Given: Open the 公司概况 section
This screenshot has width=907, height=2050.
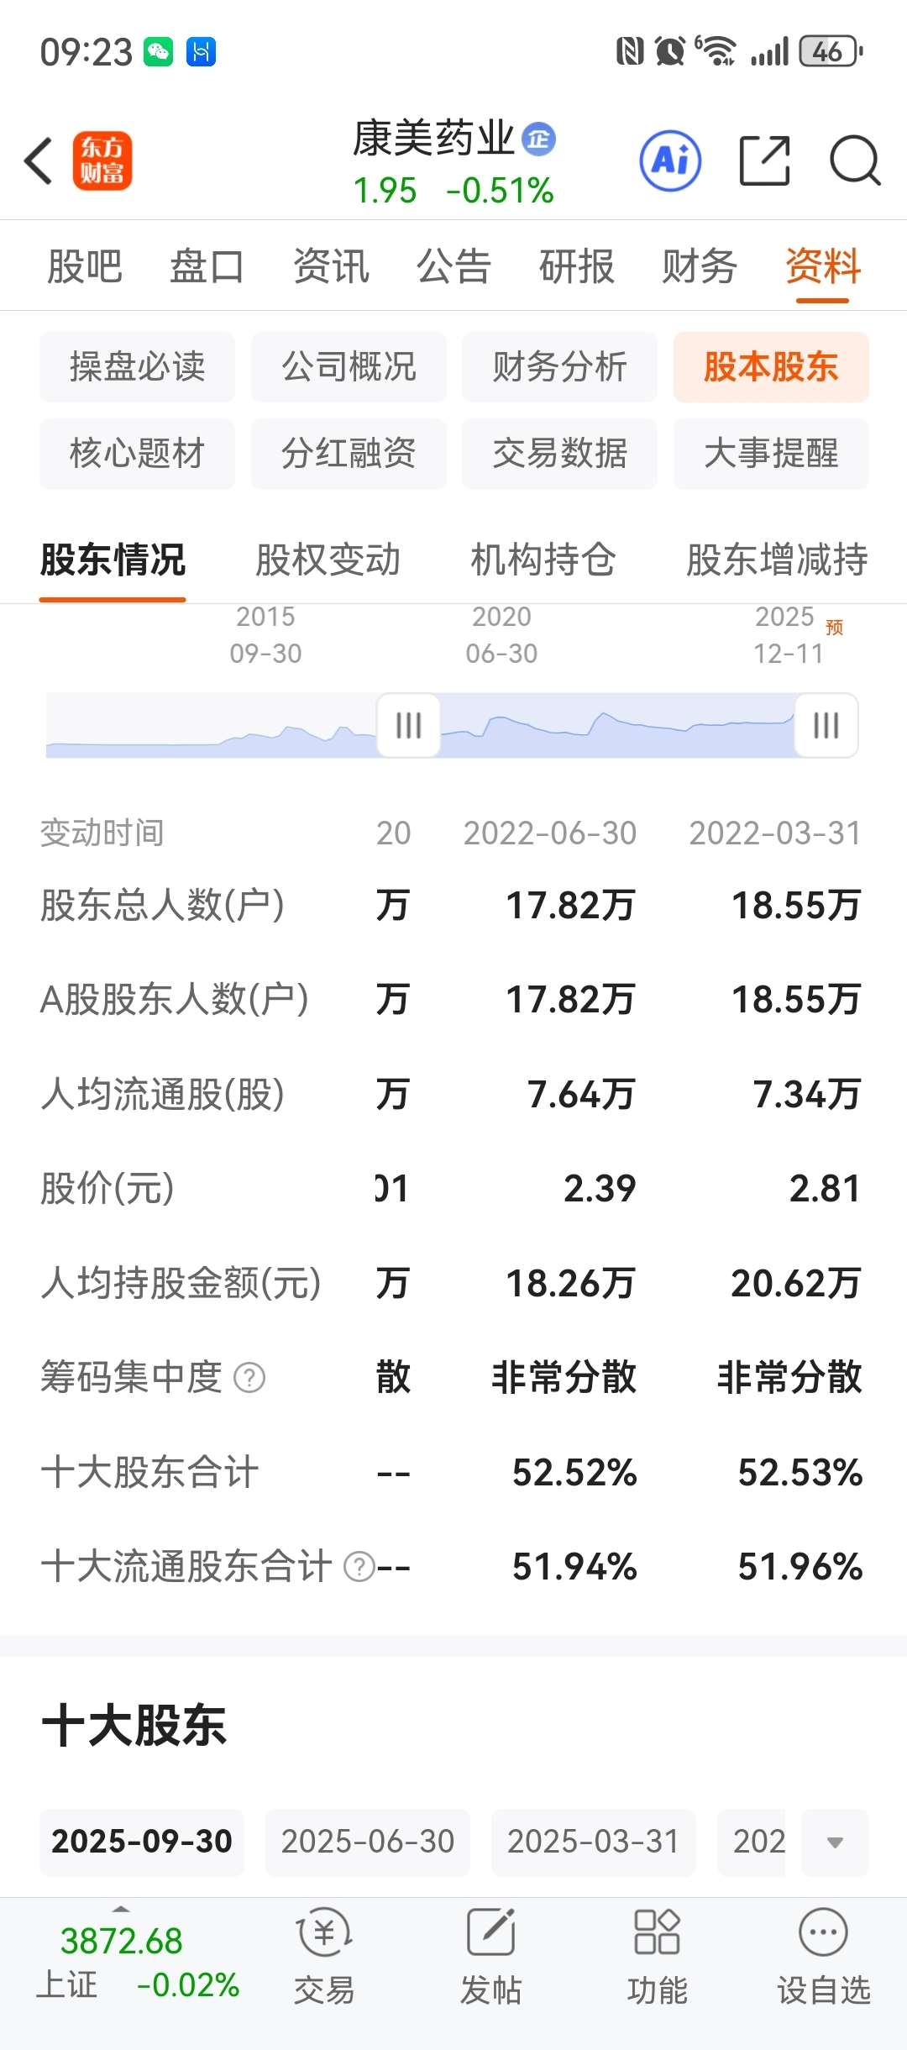Looking at the screenshot, I should [x=349, y=367].
